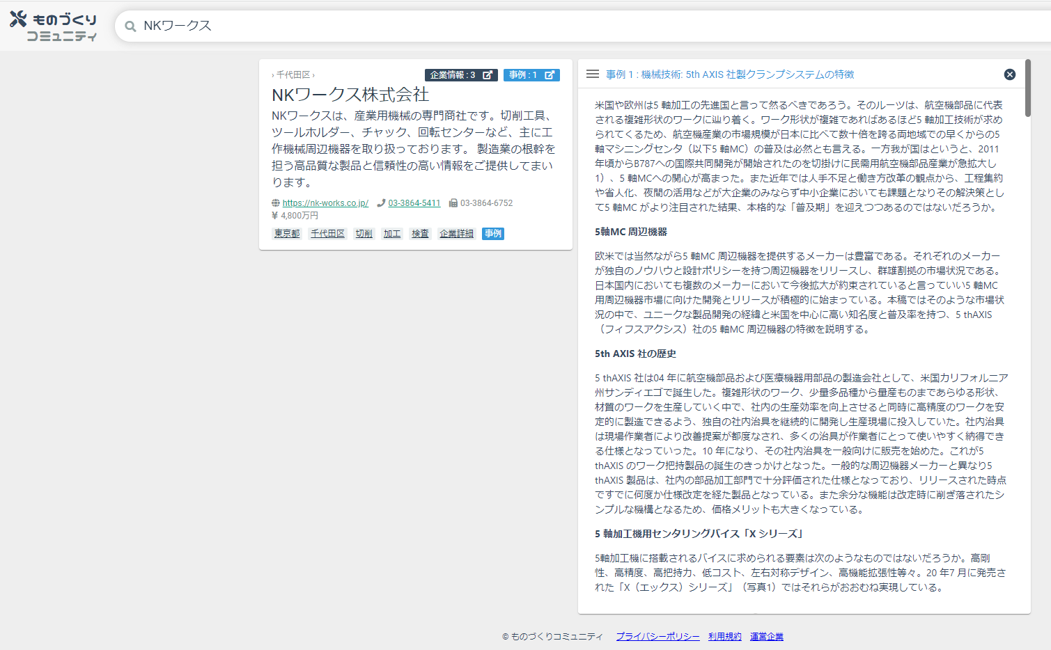Call phone number 03-3864-5411 link
Image resolution: width=1051 pixels, height=650 pixels.
pos(414,203)
